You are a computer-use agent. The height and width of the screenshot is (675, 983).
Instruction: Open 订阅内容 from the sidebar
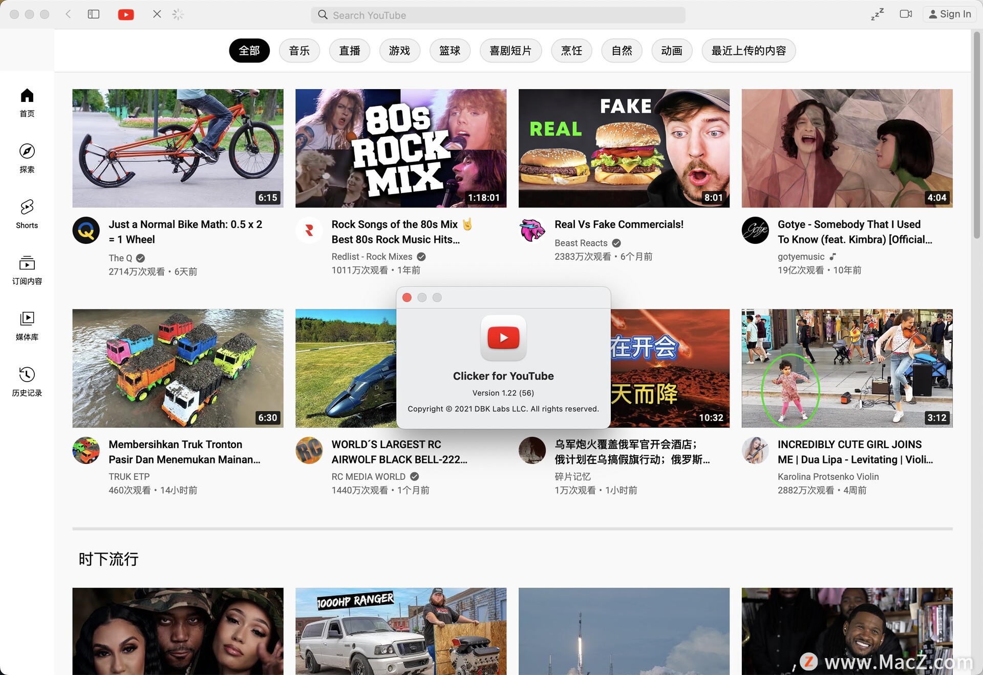27,270
